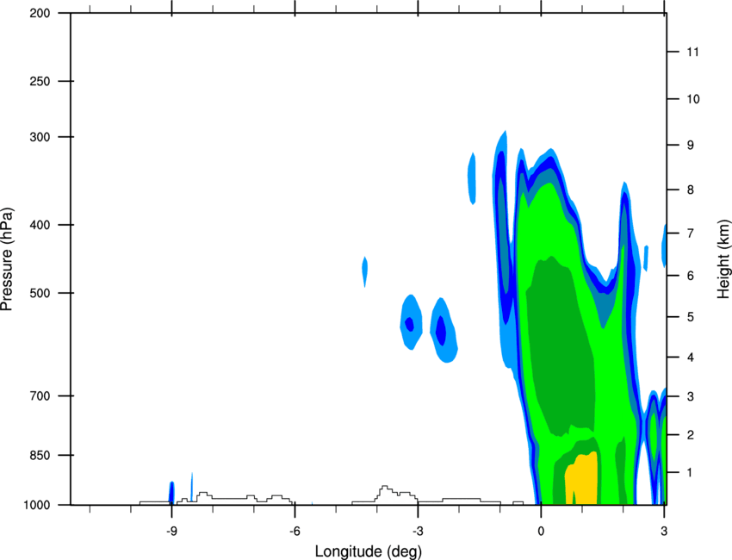The image size is (732, 560).
Task: Click the 0 longitude tick label
Action: 541,532
